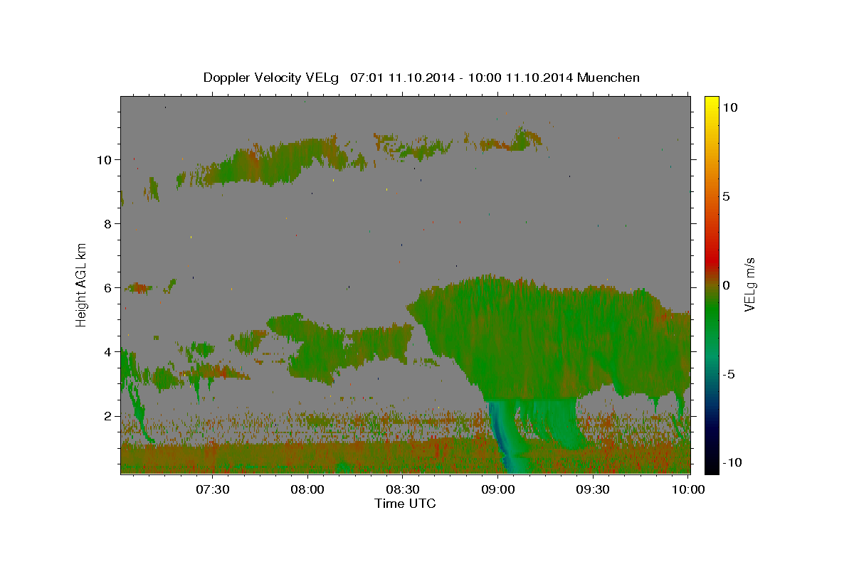The width and height of the screenshot is (854, 569).
Task: Click the 'VELg m/s' colorbar label
Action: click(x=751, y=284)
